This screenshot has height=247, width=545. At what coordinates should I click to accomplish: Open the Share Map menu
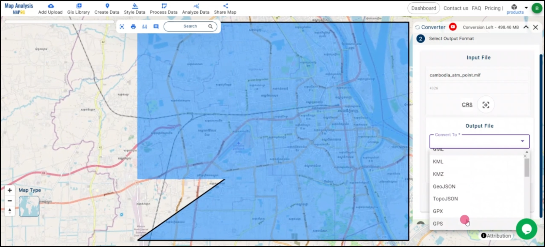[225, 9]
